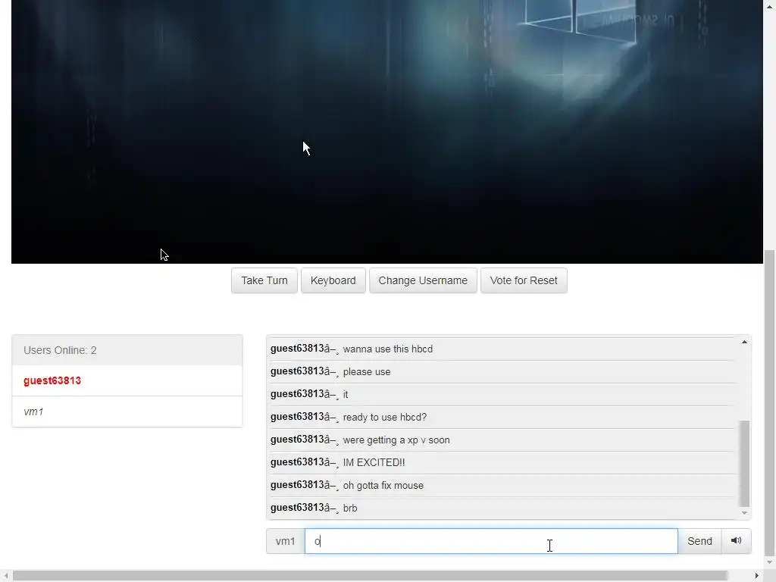Click page horizontal scrollbar right arrow
Screen dimensions: 776x582
(x=757, y=576)
